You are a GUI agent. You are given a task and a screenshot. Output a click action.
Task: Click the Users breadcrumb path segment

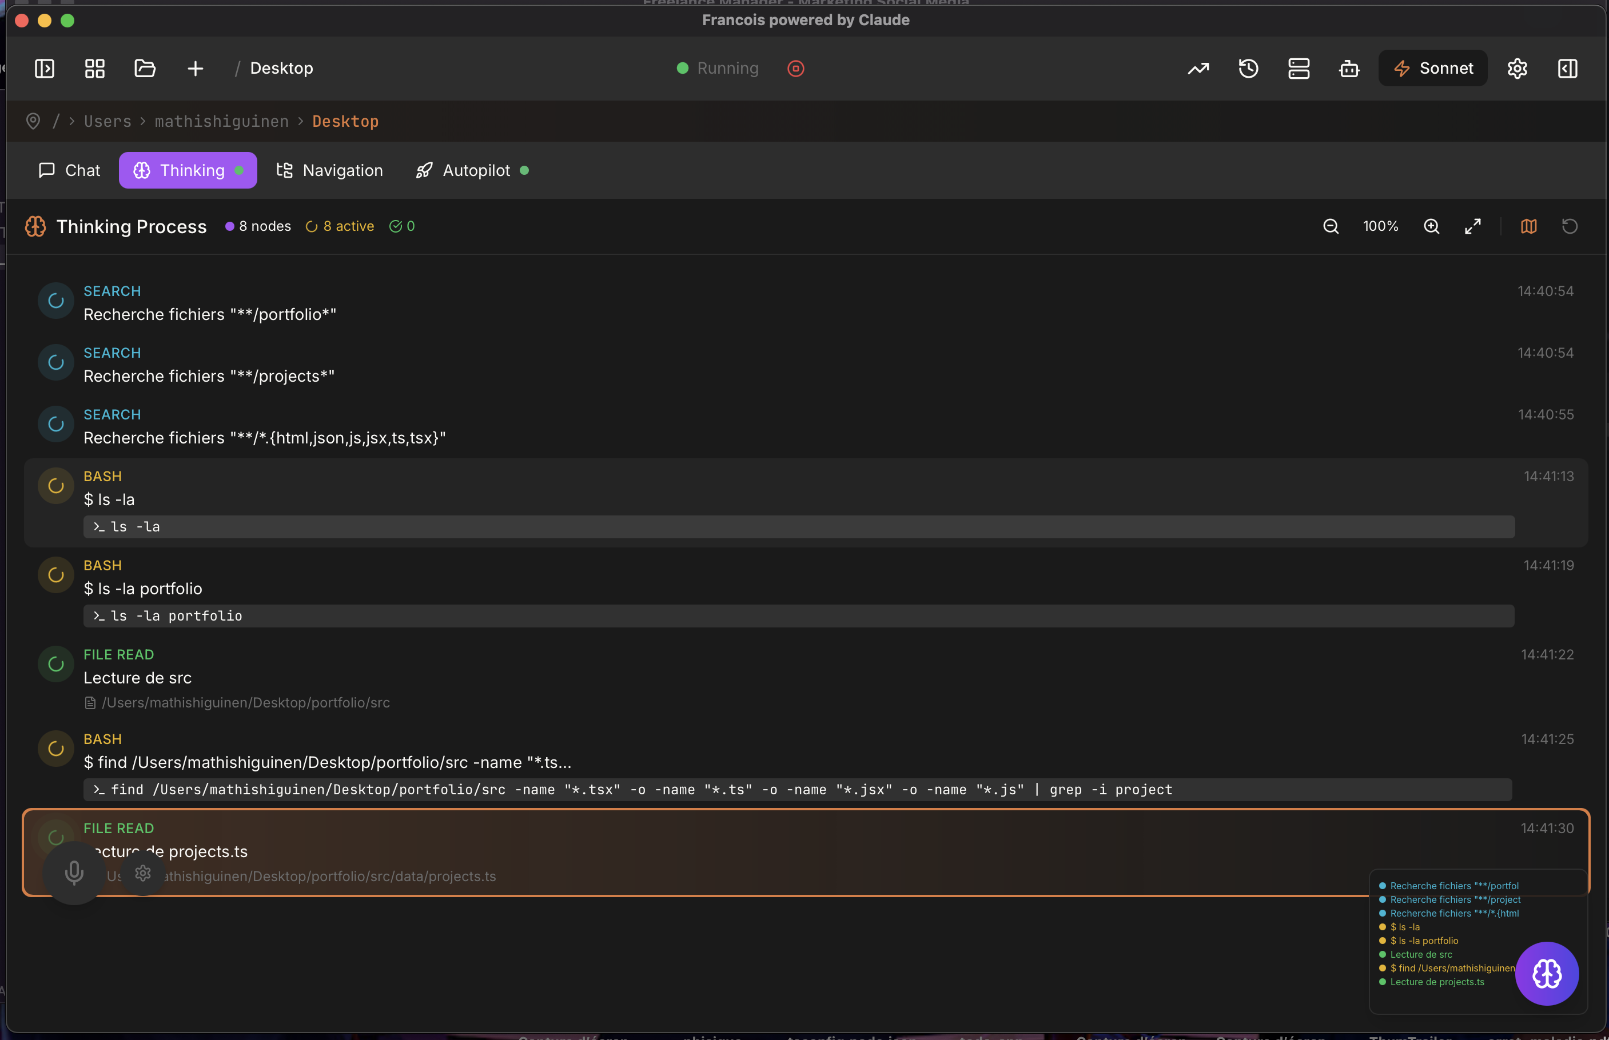107,122
